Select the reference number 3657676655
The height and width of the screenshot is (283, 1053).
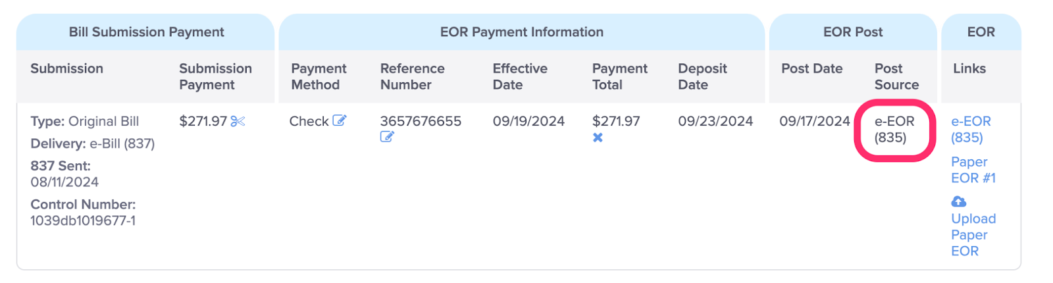[421, 121]
